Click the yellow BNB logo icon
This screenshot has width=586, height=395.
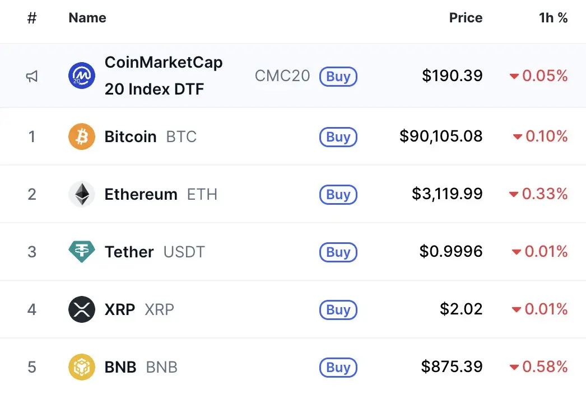click(82, 367)
